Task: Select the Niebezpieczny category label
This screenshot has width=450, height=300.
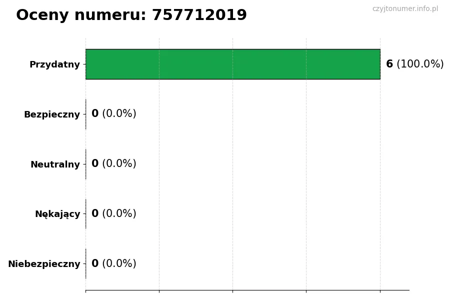Action: [44, 264]
